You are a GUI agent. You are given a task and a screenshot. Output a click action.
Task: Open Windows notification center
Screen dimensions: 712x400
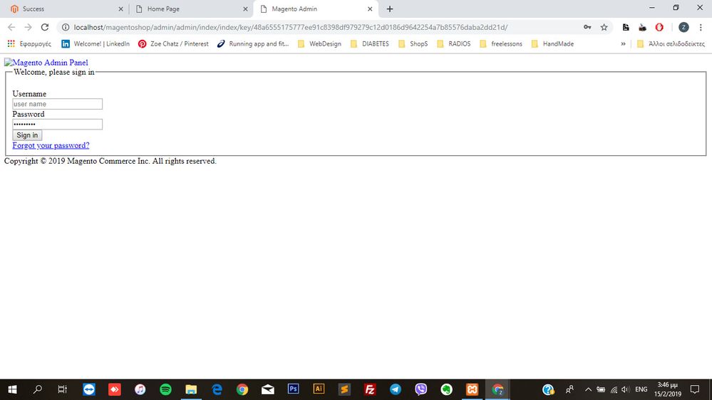pos(695,389)
